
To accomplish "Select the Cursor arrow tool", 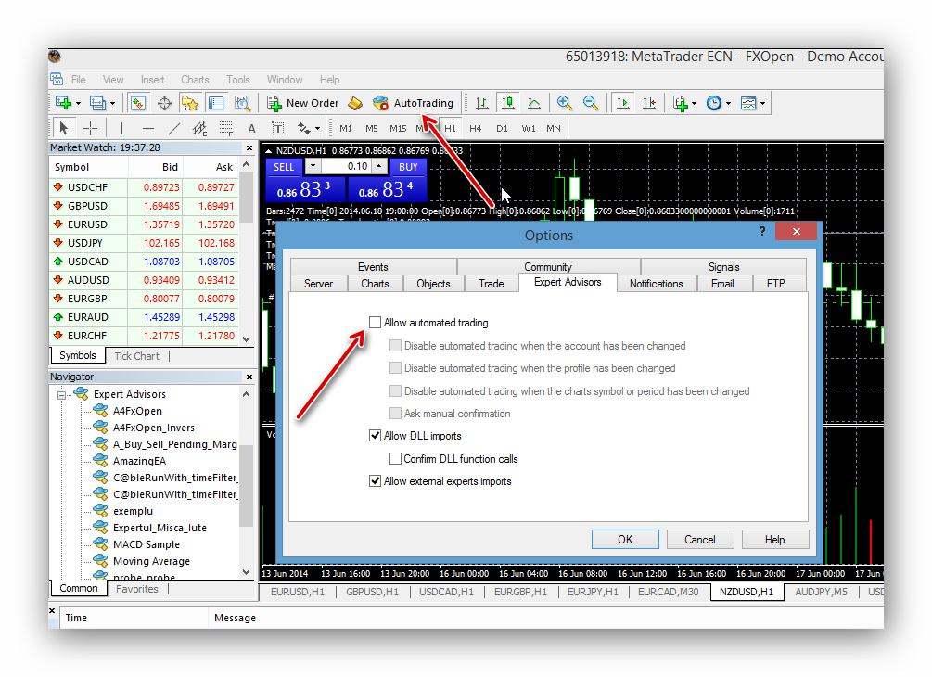I will (64, 128).
